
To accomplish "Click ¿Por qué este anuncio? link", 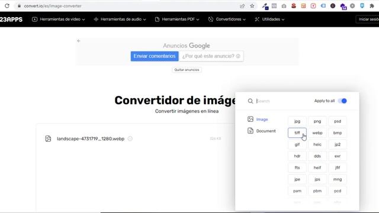I will [211, 56].
